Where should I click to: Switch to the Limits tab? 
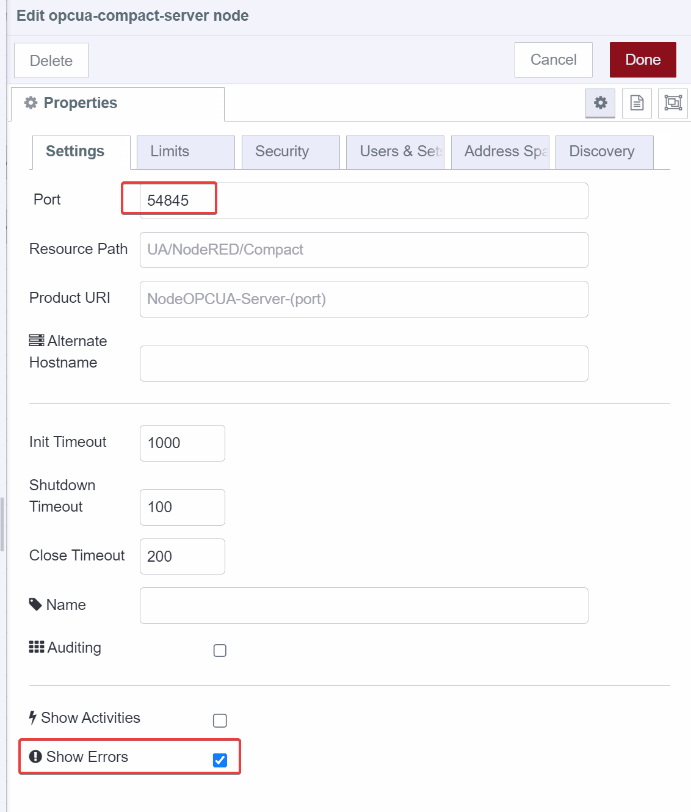(x=169, y=151)
